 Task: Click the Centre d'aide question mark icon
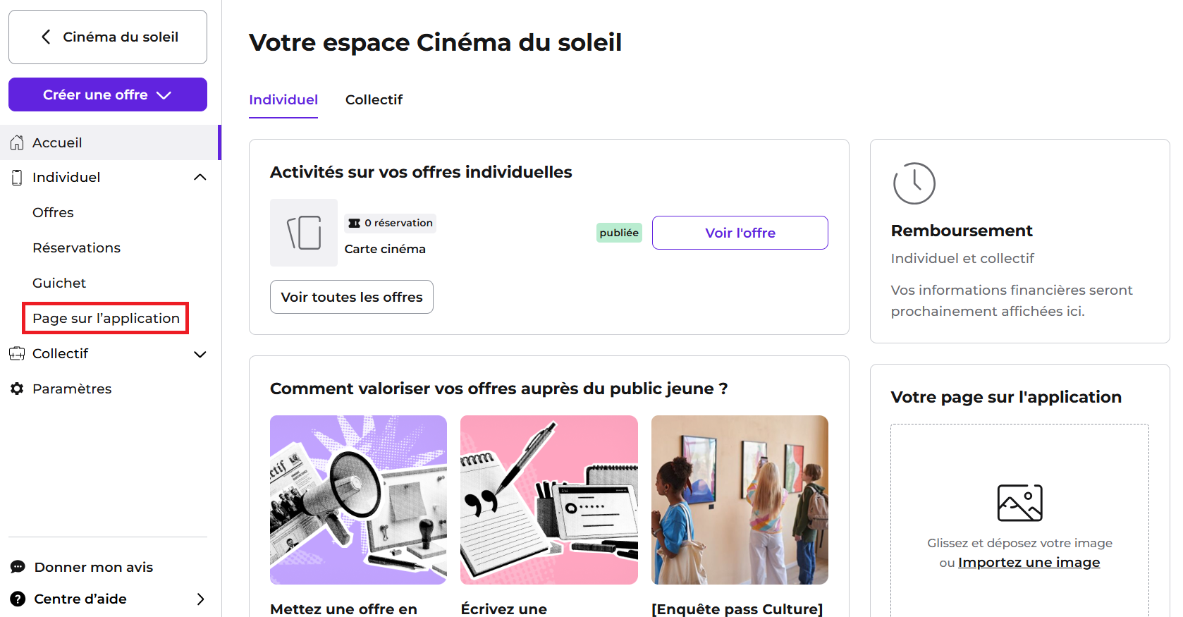(x=18, y=599)
